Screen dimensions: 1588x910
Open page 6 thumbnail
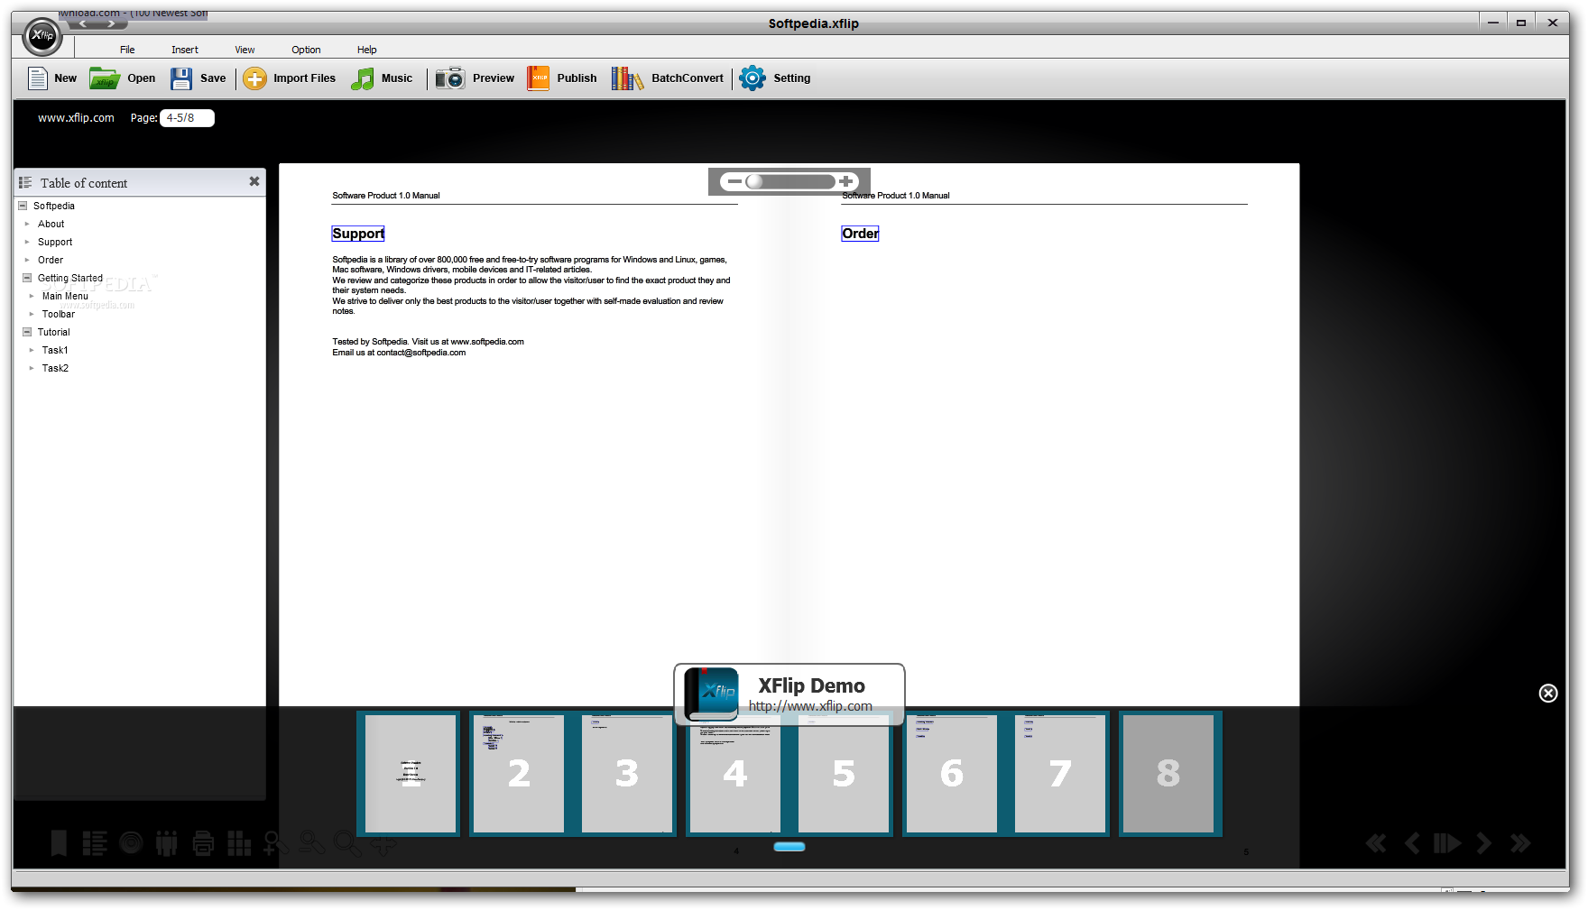pos(952,773)
